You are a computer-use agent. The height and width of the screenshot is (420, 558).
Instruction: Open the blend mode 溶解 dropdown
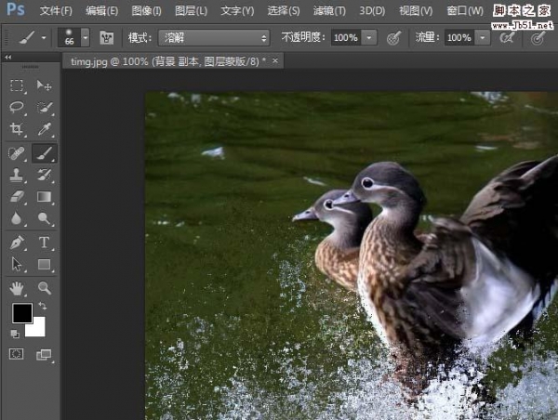pos(214,38)
